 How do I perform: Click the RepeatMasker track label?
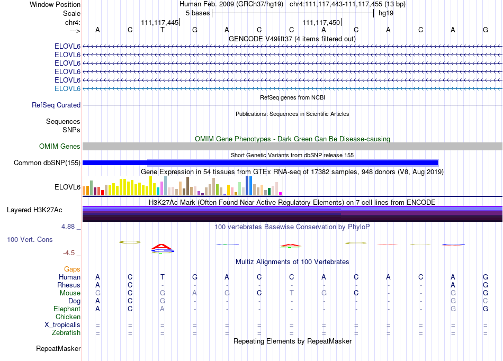58,348
